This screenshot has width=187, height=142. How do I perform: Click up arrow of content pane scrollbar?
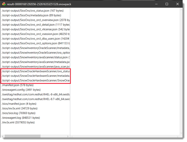(x=181, y=10)
